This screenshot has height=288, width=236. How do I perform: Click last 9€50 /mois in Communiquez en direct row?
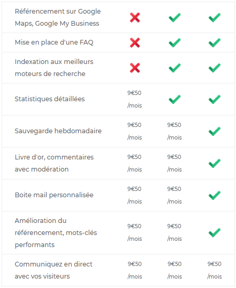point(214,270)
